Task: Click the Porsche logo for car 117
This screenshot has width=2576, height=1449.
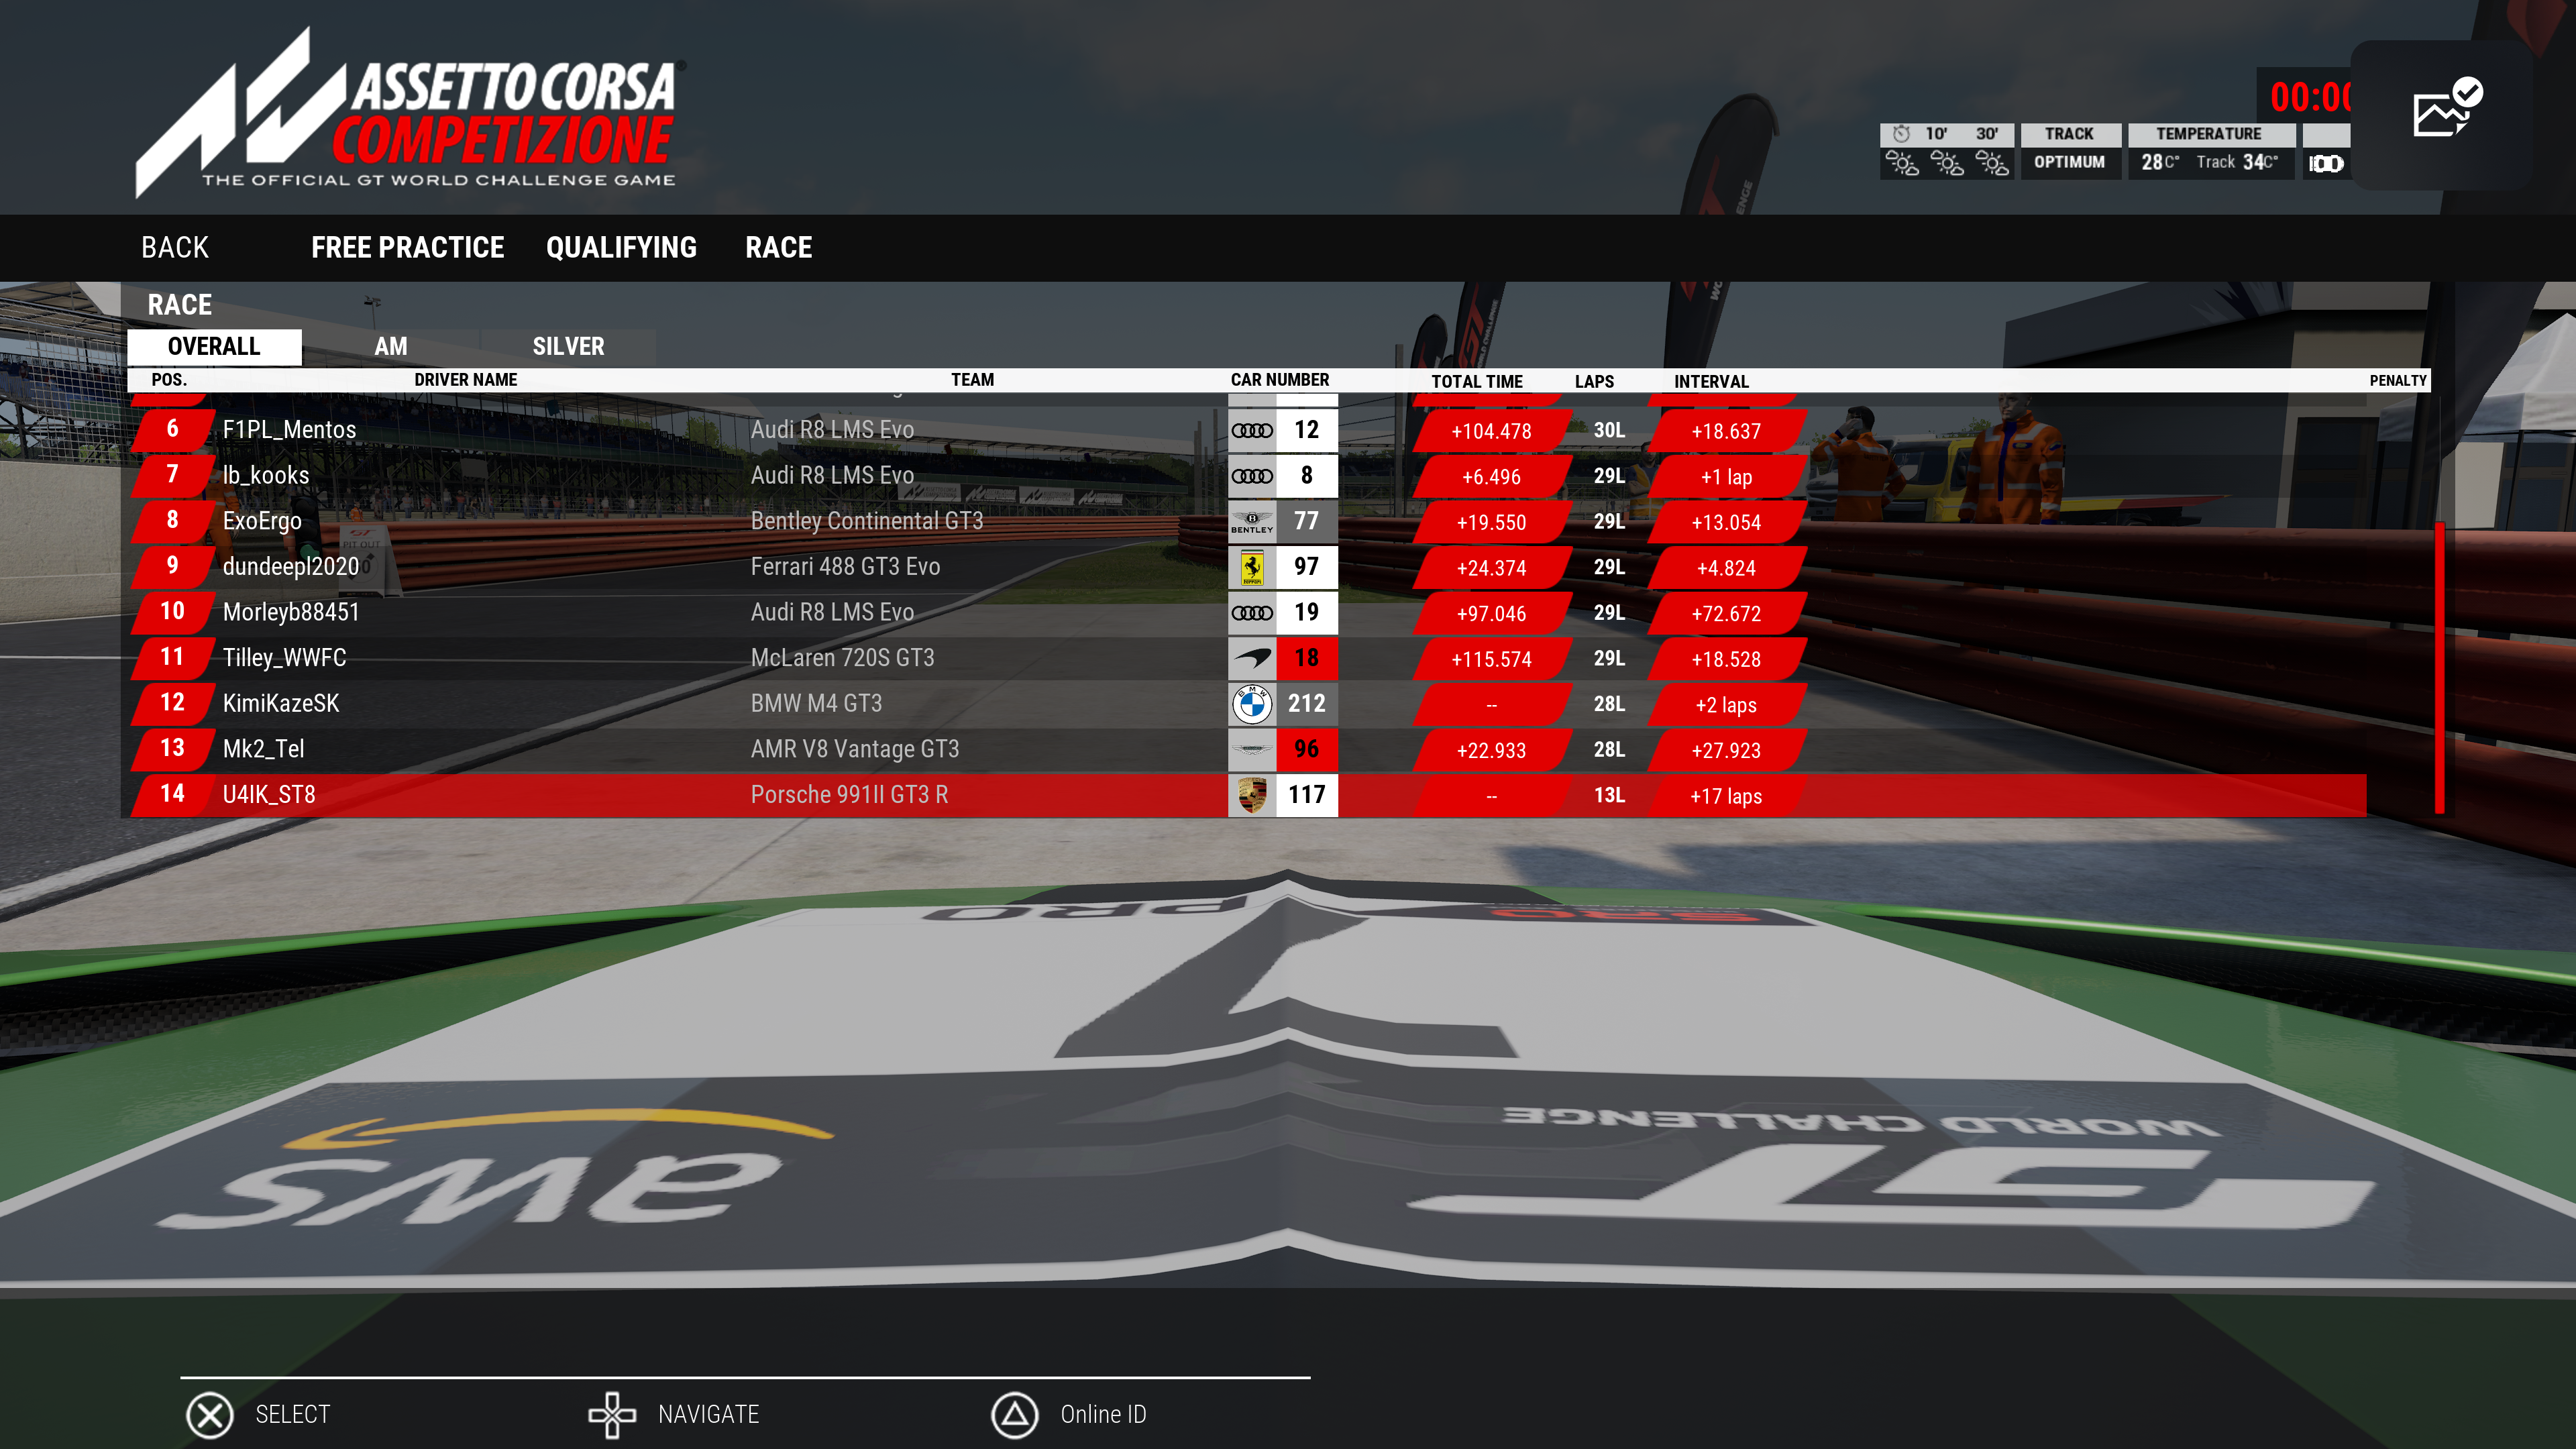Action: pos(1252,795)
